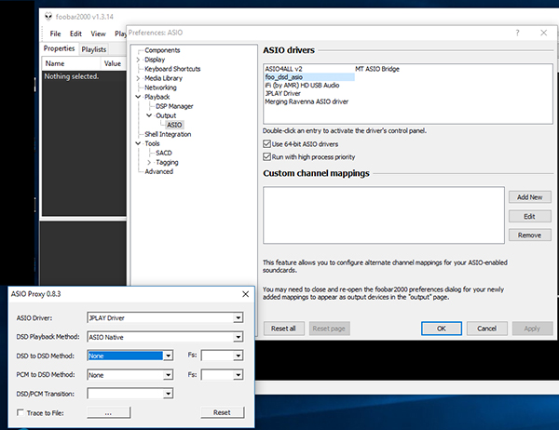
Task: Click the Custom channel mappings list box
Action: pyautogui.click(x=384, y=215)
